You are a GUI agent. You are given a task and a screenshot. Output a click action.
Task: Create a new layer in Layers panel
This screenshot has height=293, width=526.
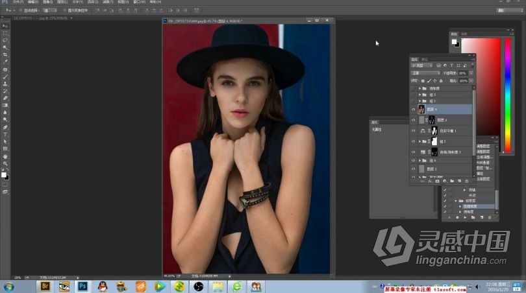click(459, 181)
